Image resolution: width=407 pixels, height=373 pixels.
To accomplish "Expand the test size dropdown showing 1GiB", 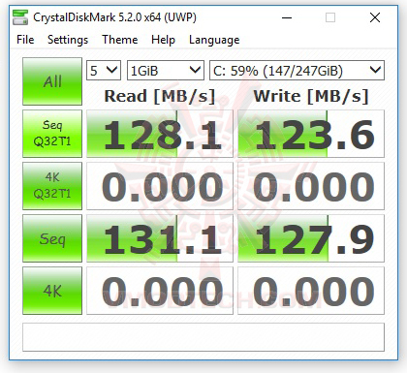I will tap(166, 70).
